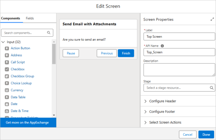
Task: Click the Stage field search icon
Action: pos(211,88)
